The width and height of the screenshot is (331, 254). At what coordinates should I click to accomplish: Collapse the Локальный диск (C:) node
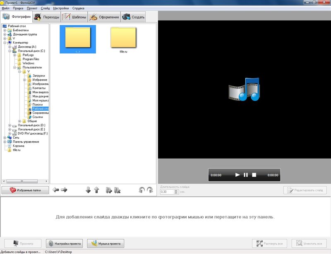click(10, 51)
